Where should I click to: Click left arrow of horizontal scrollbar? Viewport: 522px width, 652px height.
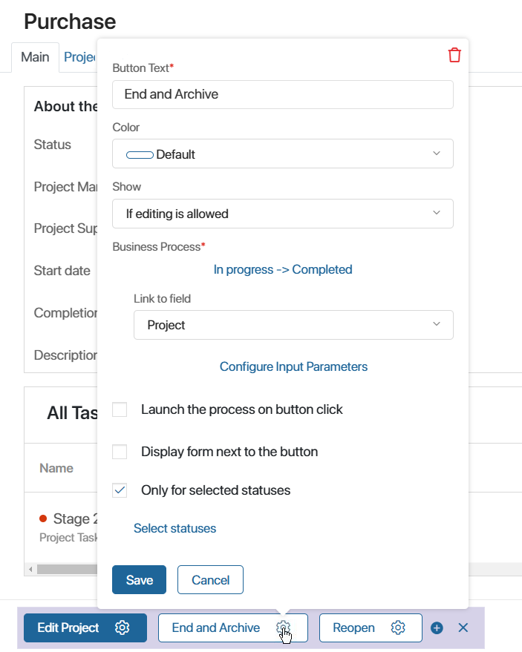pos(30,569)
